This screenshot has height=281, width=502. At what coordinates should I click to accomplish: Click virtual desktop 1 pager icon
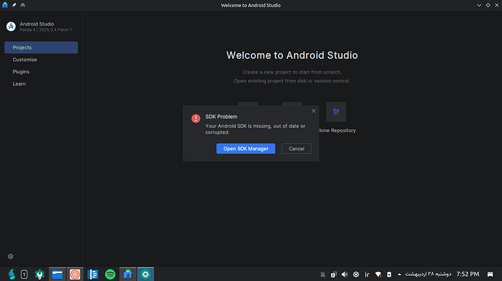pos(24,274)
